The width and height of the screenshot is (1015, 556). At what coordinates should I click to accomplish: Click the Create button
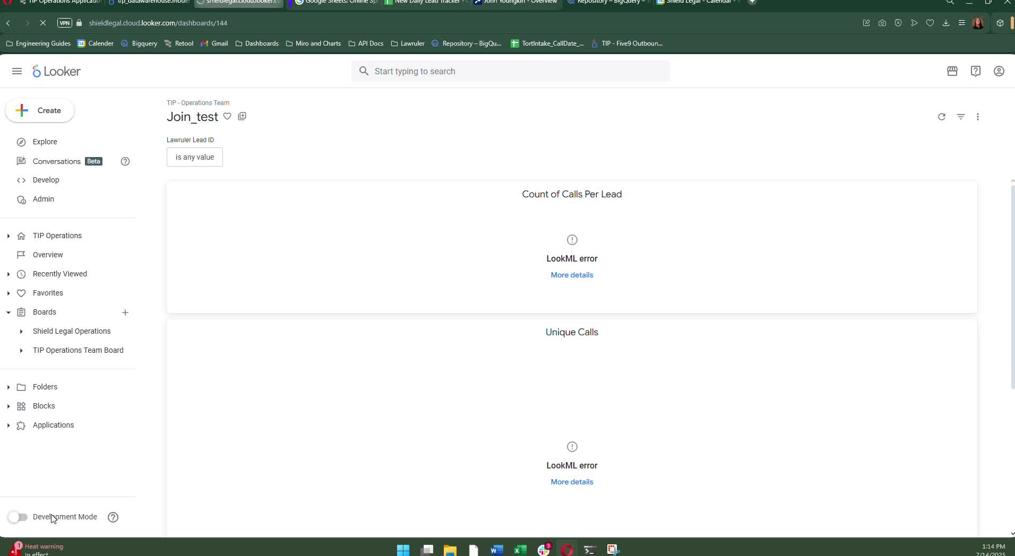pos(40,110)
